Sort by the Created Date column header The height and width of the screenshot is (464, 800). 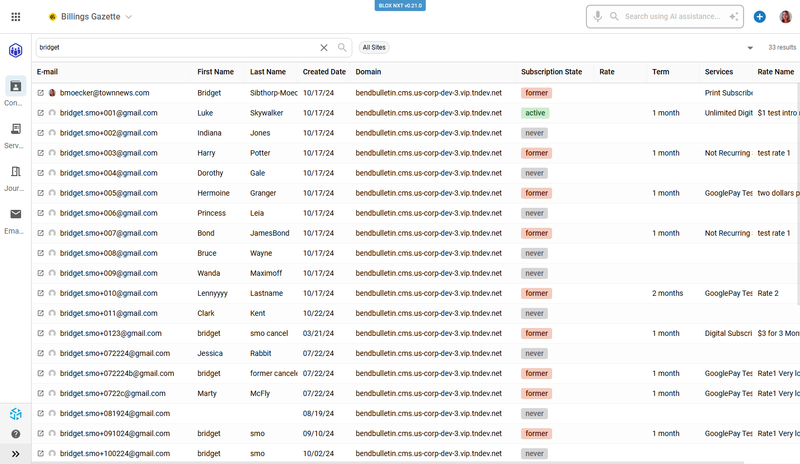pos(324,72)
